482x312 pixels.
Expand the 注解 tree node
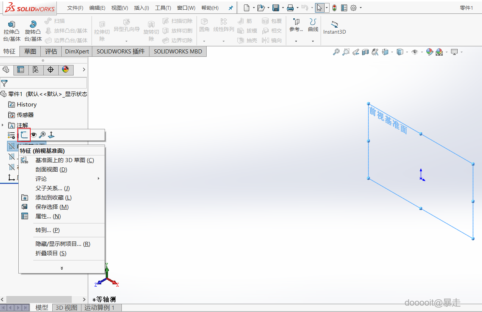(3, 125)
